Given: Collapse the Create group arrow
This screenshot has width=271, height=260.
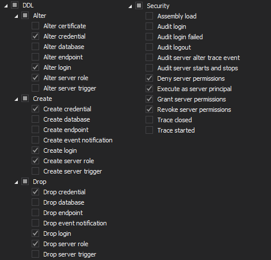Looking at the screenshot, I should click(16, 100).
